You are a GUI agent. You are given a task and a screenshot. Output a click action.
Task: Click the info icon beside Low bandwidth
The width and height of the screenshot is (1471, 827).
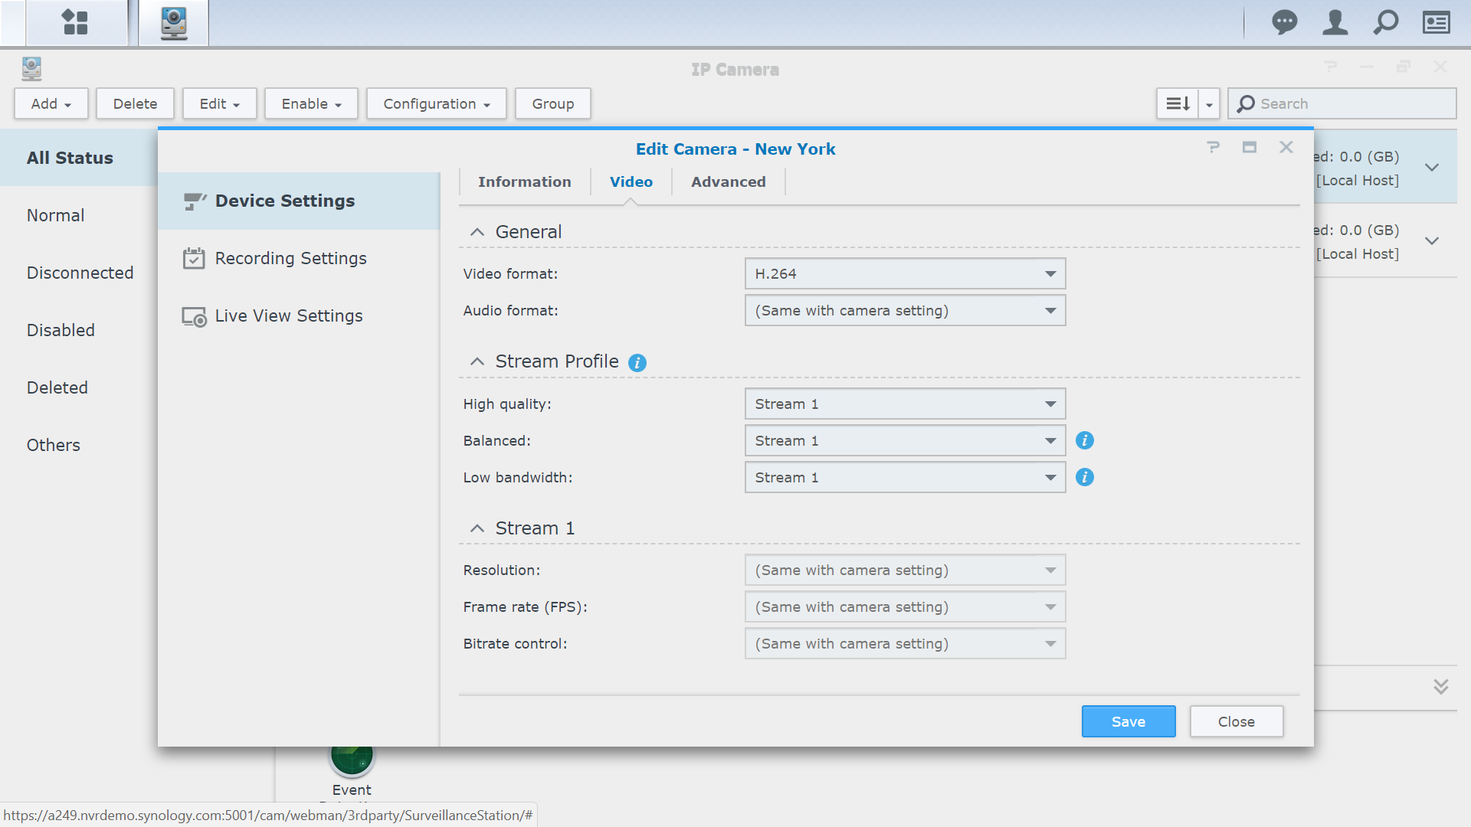click(1084, 477)
